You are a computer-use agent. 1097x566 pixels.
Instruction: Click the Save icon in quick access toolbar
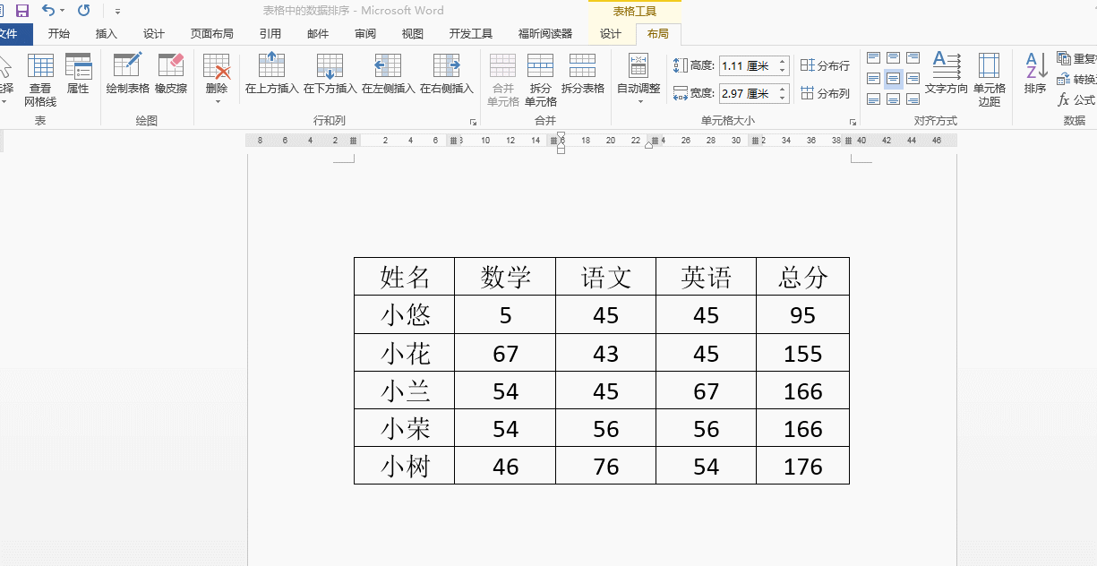[x=22, y=11]
